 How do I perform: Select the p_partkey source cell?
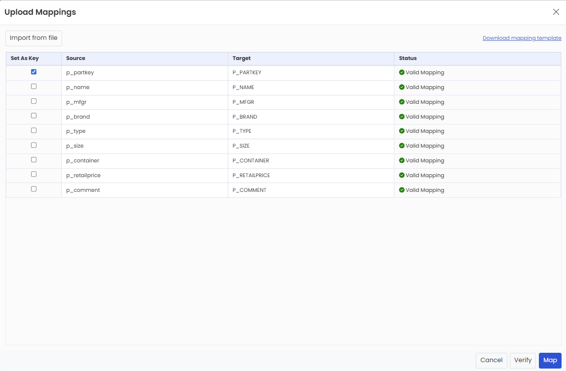click(x=145, y=73)
